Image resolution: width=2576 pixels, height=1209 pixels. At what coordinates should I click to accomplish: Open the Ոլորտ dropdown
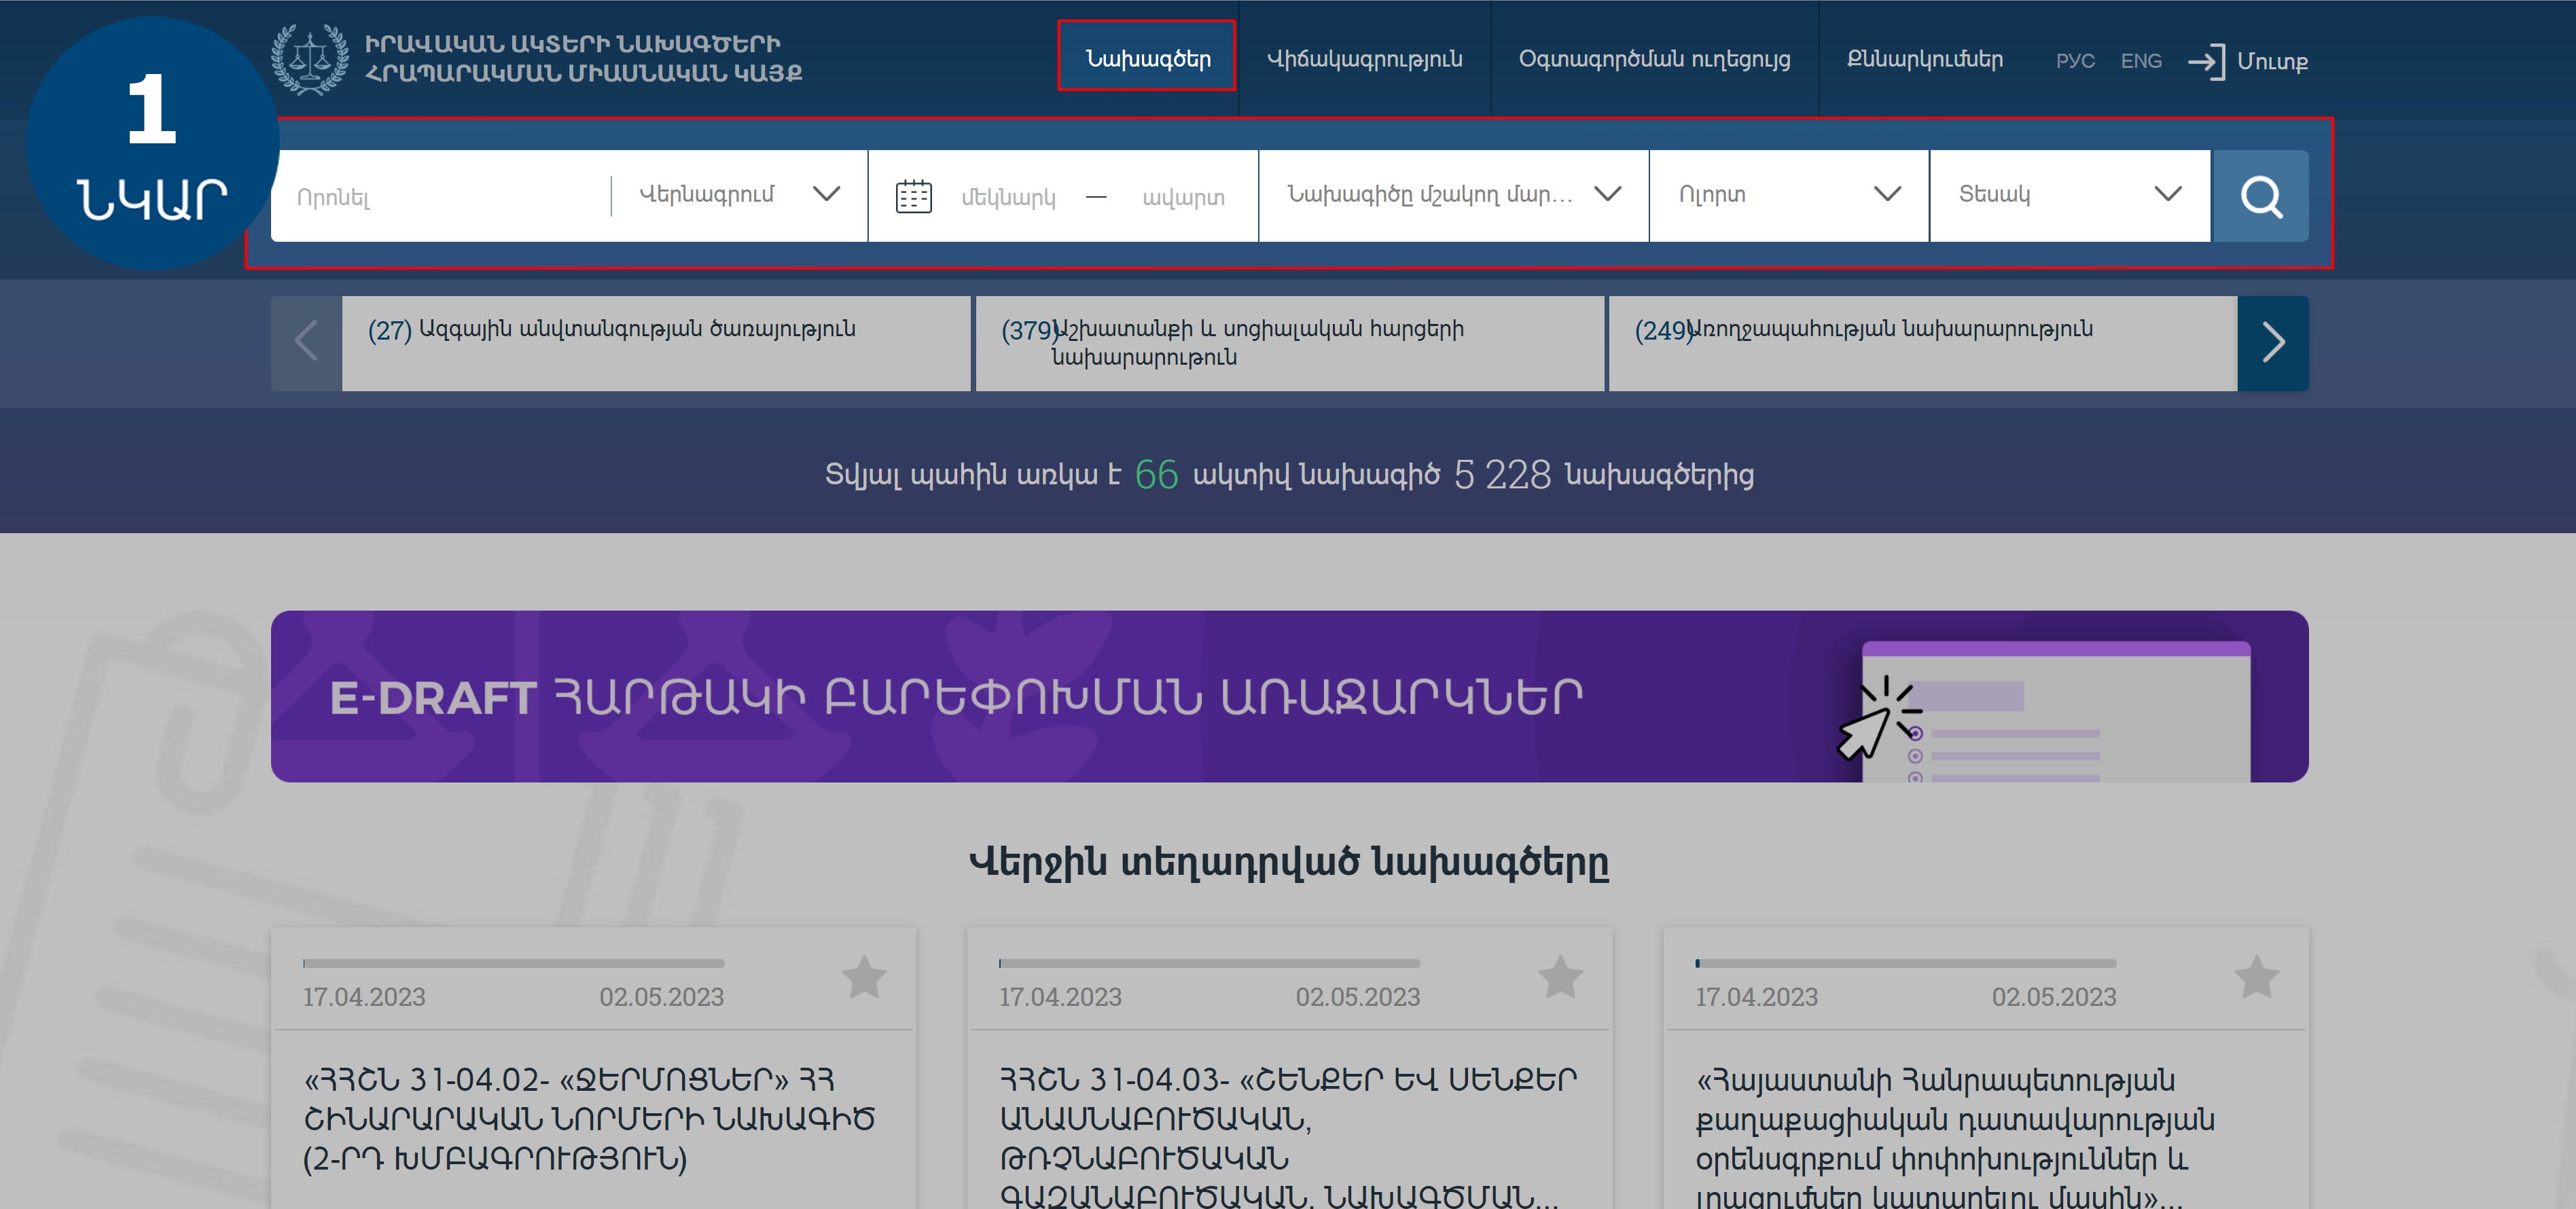[x=1789, y=195]
